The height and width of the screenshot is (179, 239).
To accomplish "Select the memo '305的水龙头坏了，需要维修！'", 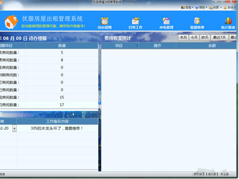I will [57, 128].
